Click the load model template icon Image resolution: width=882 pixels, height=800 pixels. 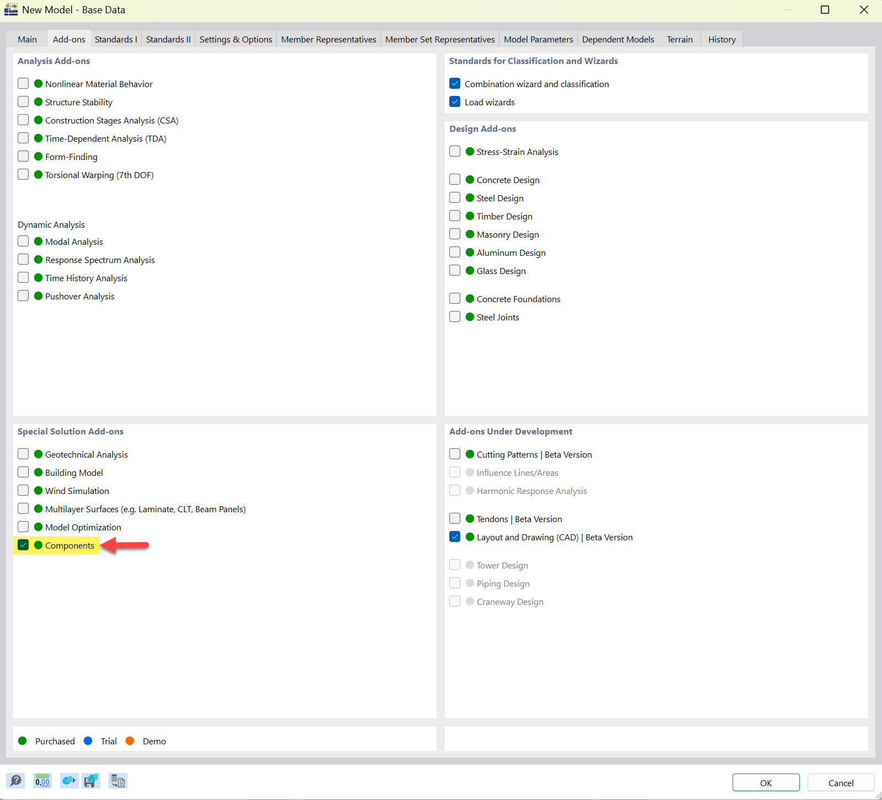point(69,781)
